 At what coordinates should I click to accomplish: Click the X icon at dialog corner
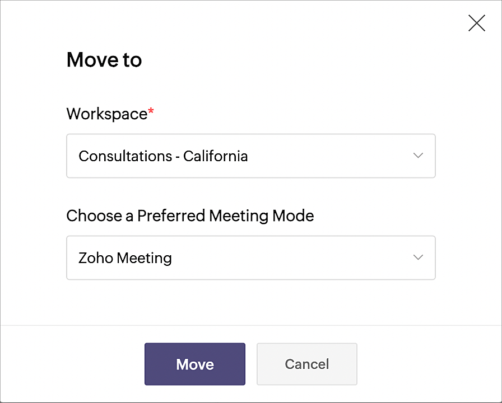pos(476,23)
